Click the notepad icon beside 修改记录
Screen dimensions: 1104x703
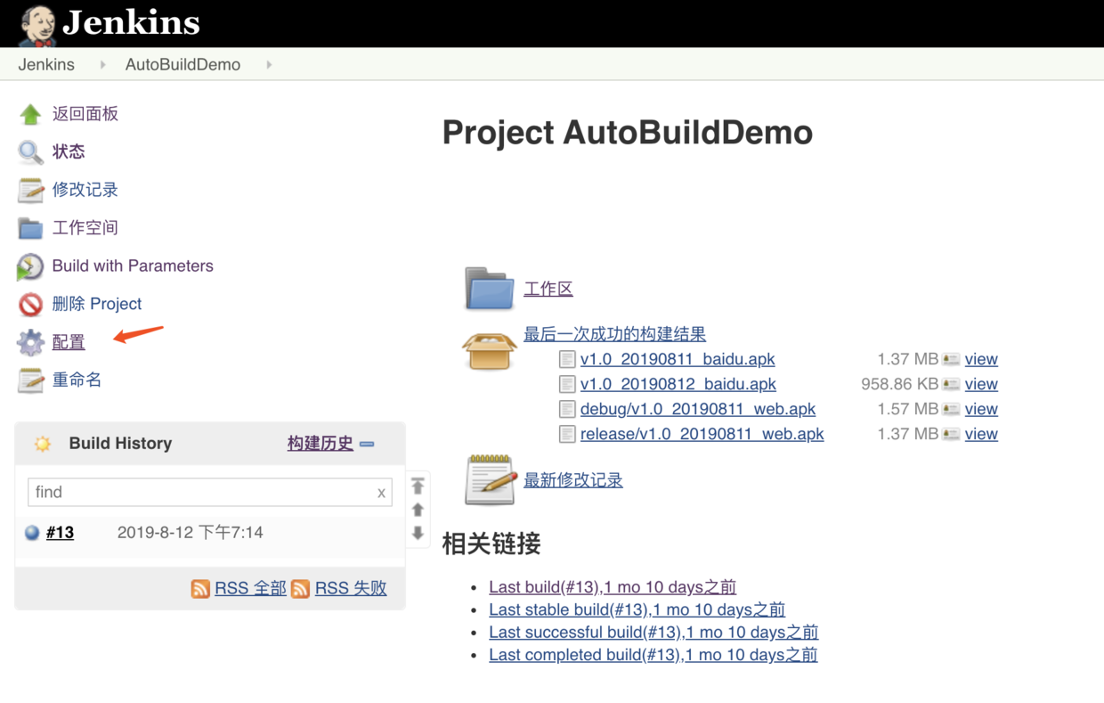tap(30, 190)
